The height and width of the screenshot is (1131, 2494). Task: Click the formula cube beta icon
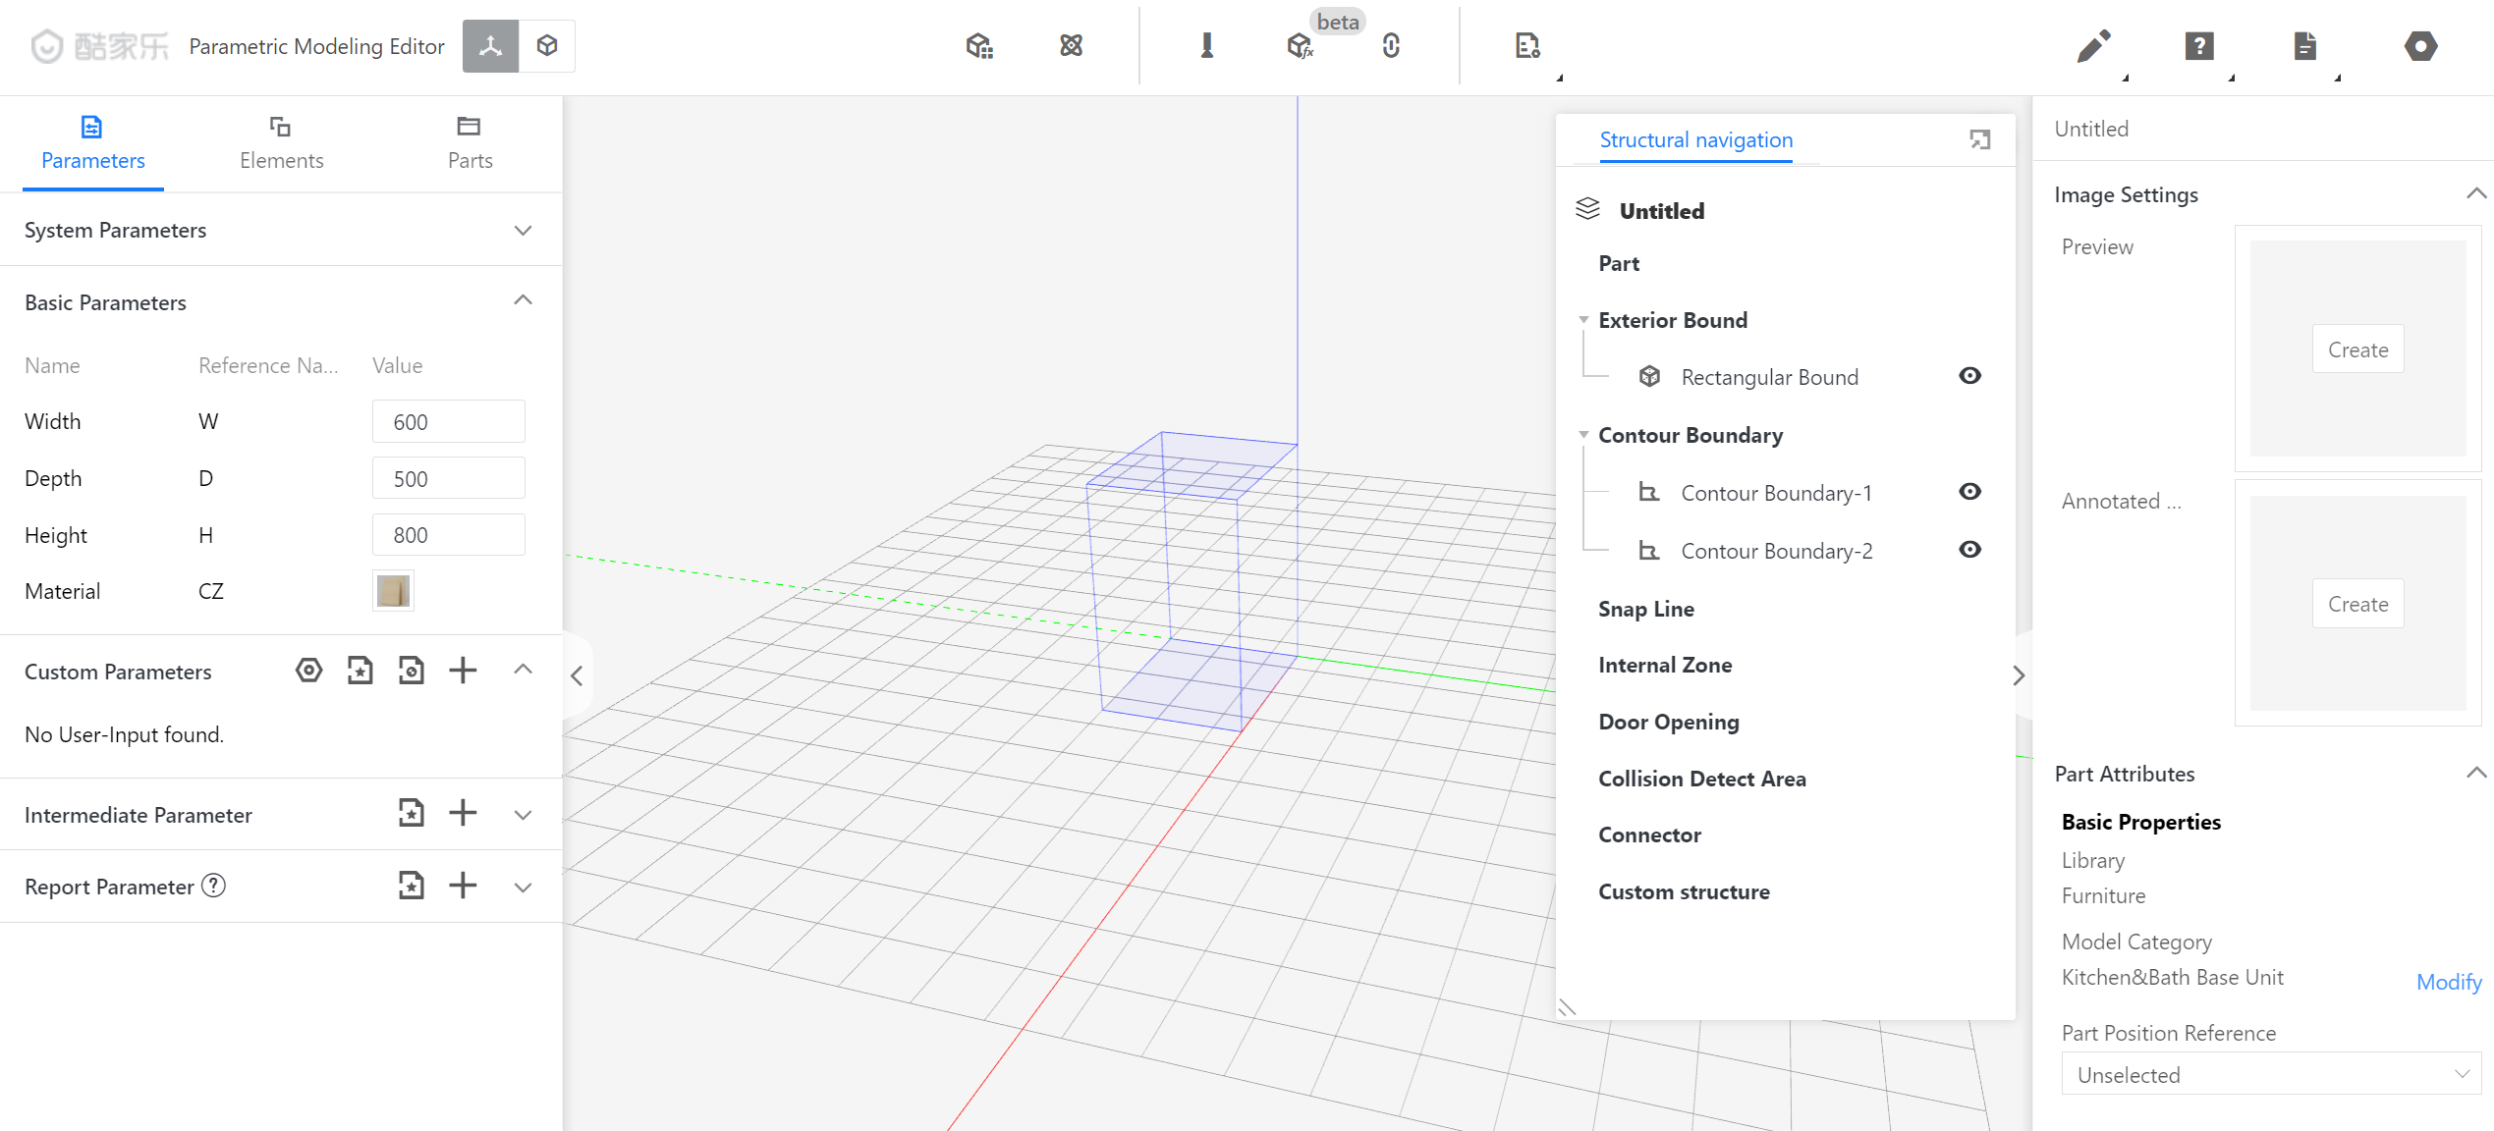point(1299,46)
